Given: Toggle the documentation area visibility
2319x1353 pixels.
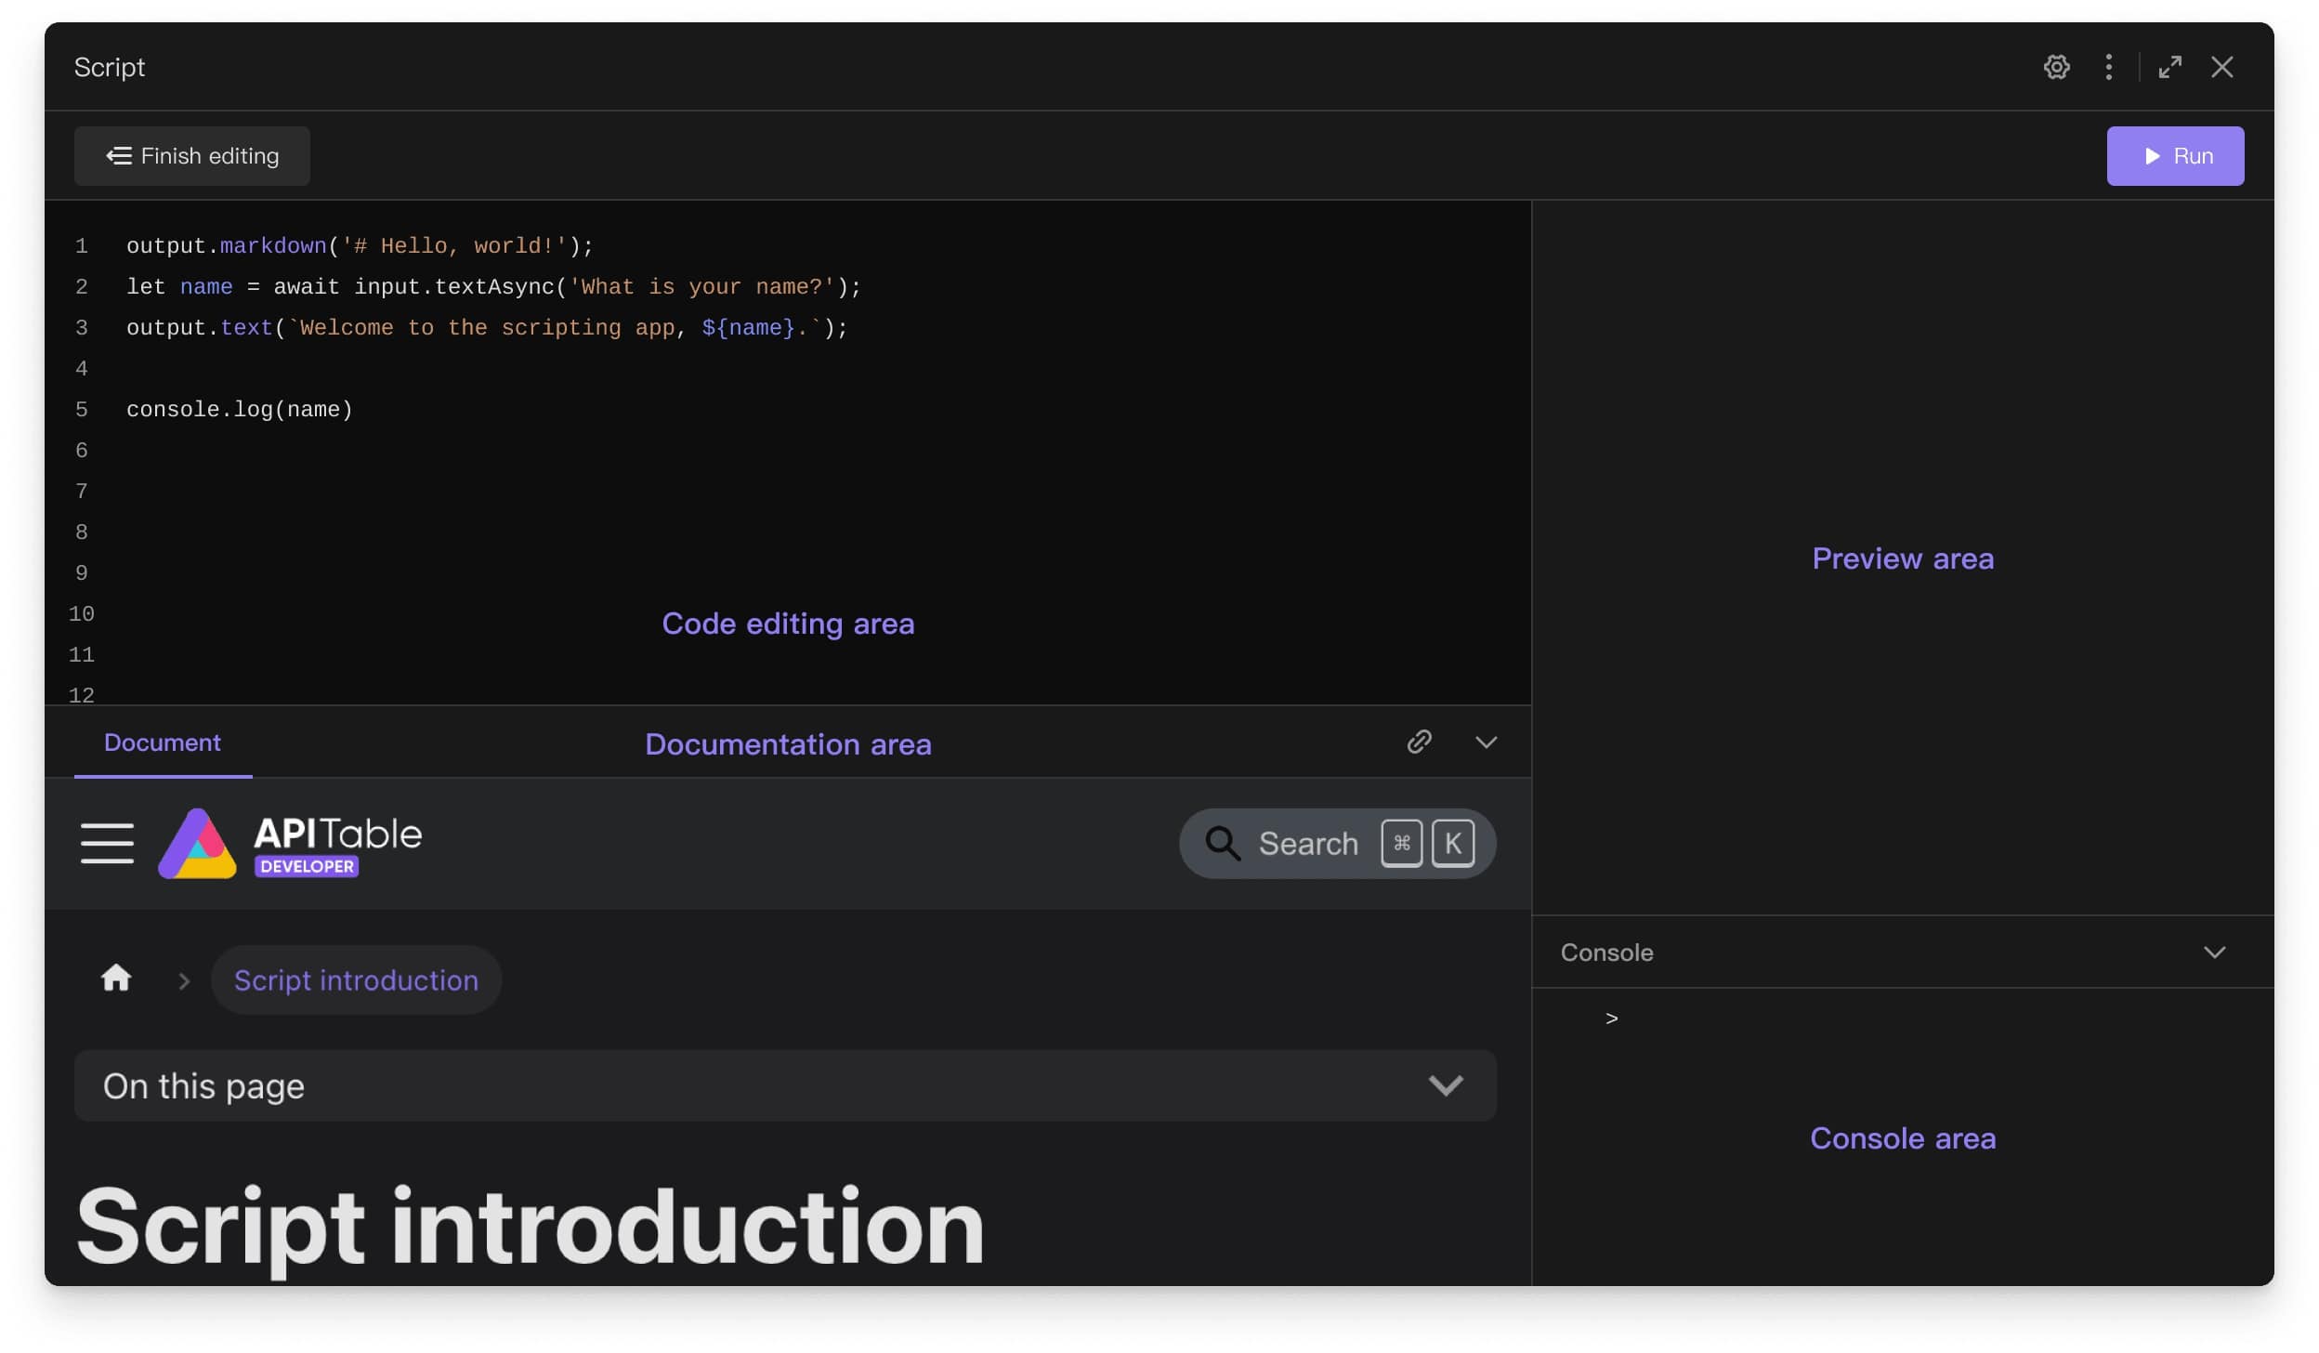Looking at the screenshot, I should coord(1483,742).
